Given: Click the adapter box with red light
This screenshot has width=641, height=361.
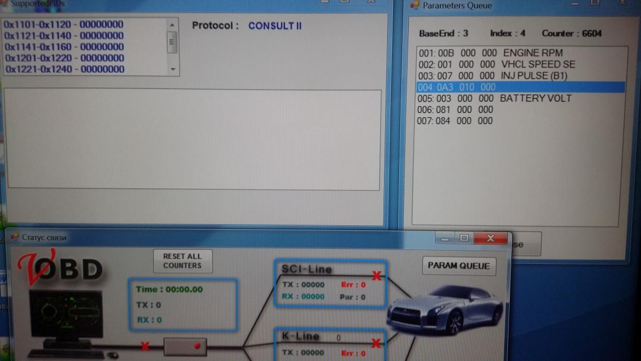Looking at the screenshot, I should pyautogui.click(x=185, y=347).
